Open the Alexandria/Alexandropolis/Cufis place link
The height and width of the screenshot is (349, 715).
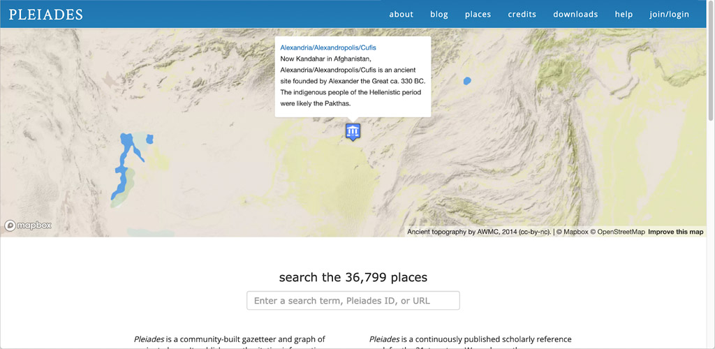coord(328,47)
